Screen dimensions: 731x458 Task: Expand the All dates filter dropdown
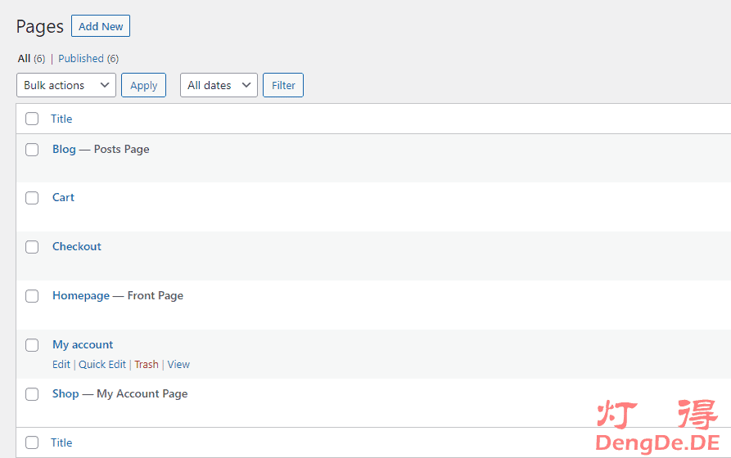tap(219, 85)
